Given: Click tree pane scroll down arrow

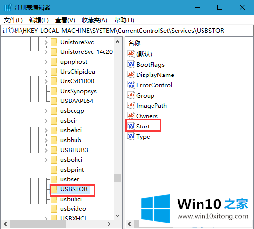Looking at the screenshot, I should tap(117, 216).
